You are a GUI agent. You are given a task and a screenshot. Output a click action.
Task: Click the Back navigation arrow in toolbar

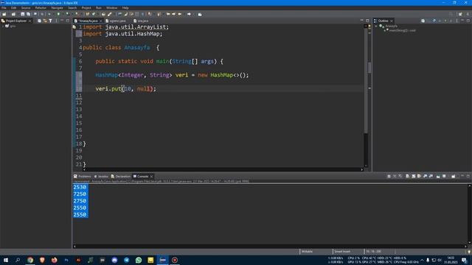tap(180, 14)
